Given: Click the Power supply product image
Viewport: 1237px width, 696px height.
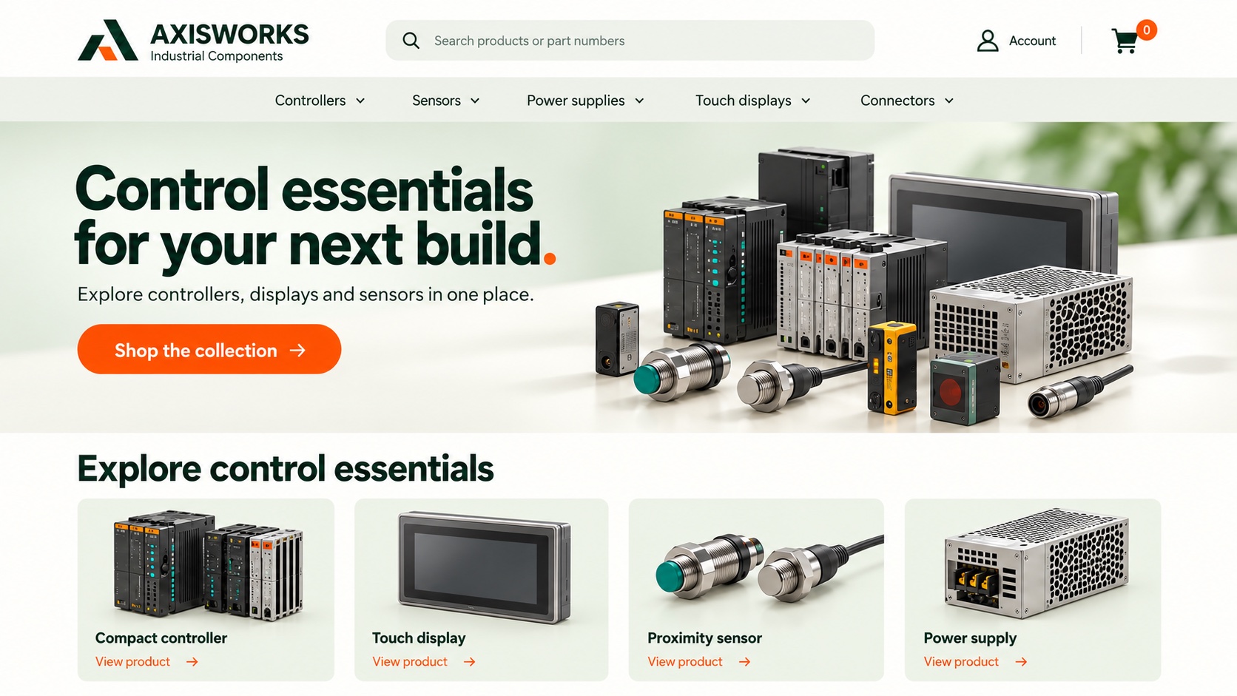Looking at the screenshot, I should (x=1037, y=564).
